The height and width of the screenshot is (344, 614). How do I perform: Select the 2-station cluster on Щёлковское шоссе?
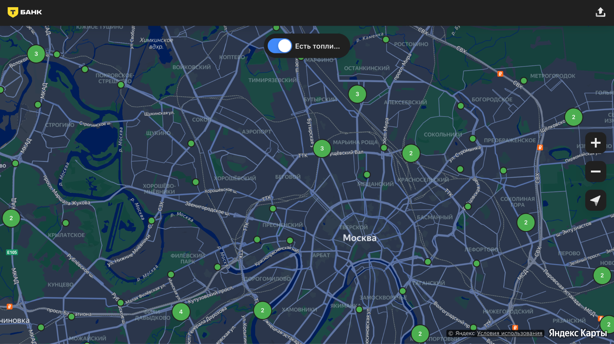[574, 117]
